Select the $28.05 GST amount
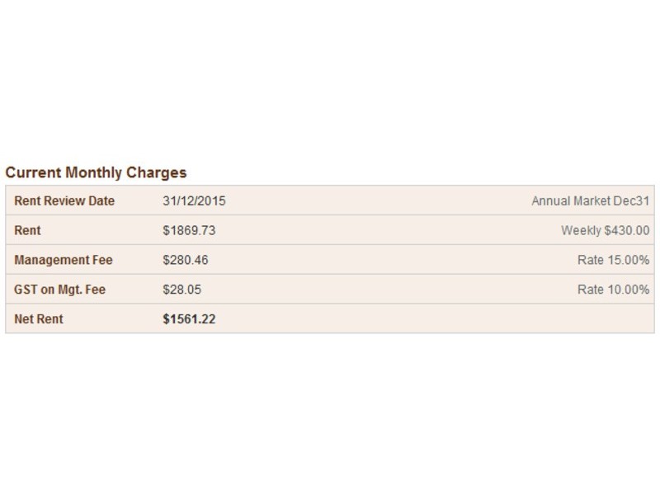 pos(181,290)
